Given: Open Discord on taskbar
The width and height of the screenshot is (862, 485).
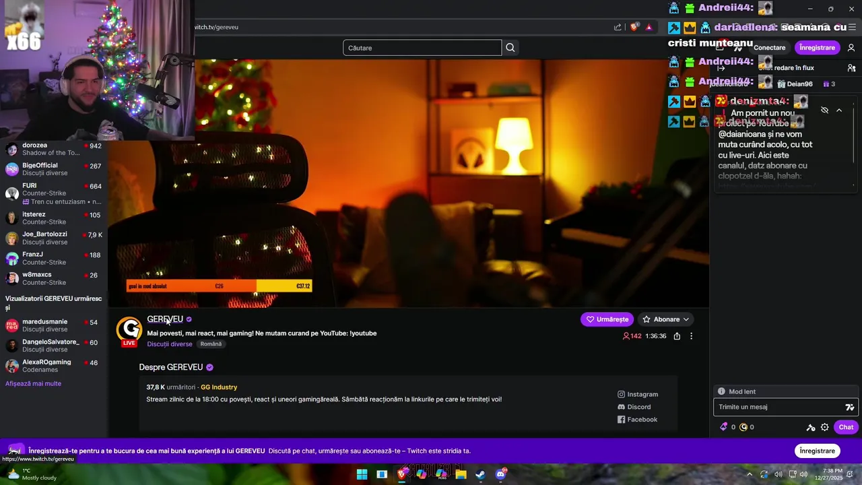Looking at the screenshot, I should [x=500, y=474].
